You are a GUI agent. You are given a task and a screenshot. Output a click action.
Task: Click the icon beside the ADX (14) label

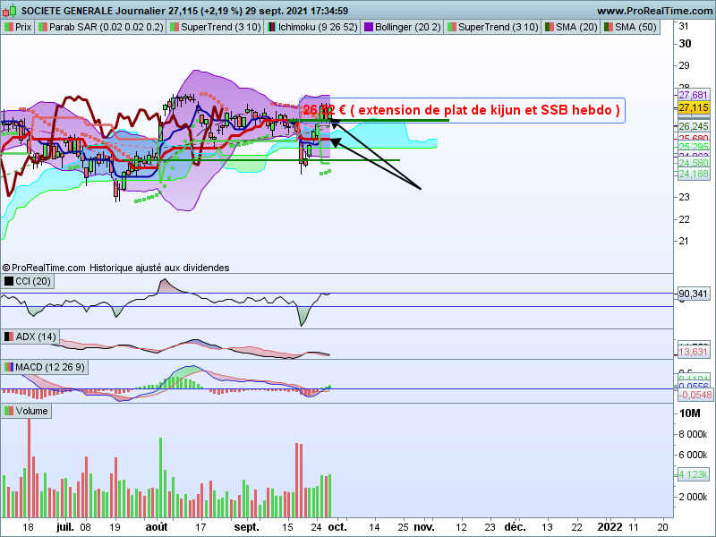[9, 337]
